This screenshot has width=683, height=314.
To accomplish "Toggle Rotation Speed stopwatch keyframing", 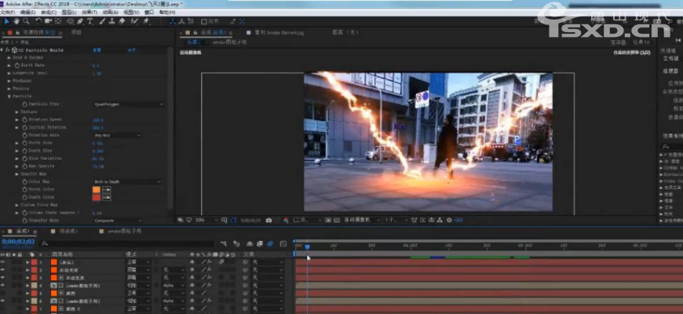I will click(25, 119).
